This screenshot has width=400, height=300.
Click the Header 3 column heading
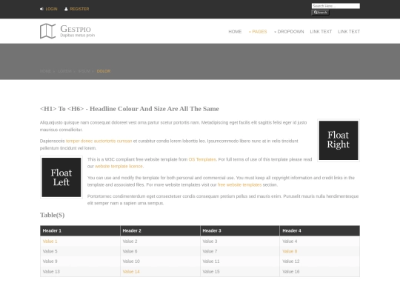(240, 230)
